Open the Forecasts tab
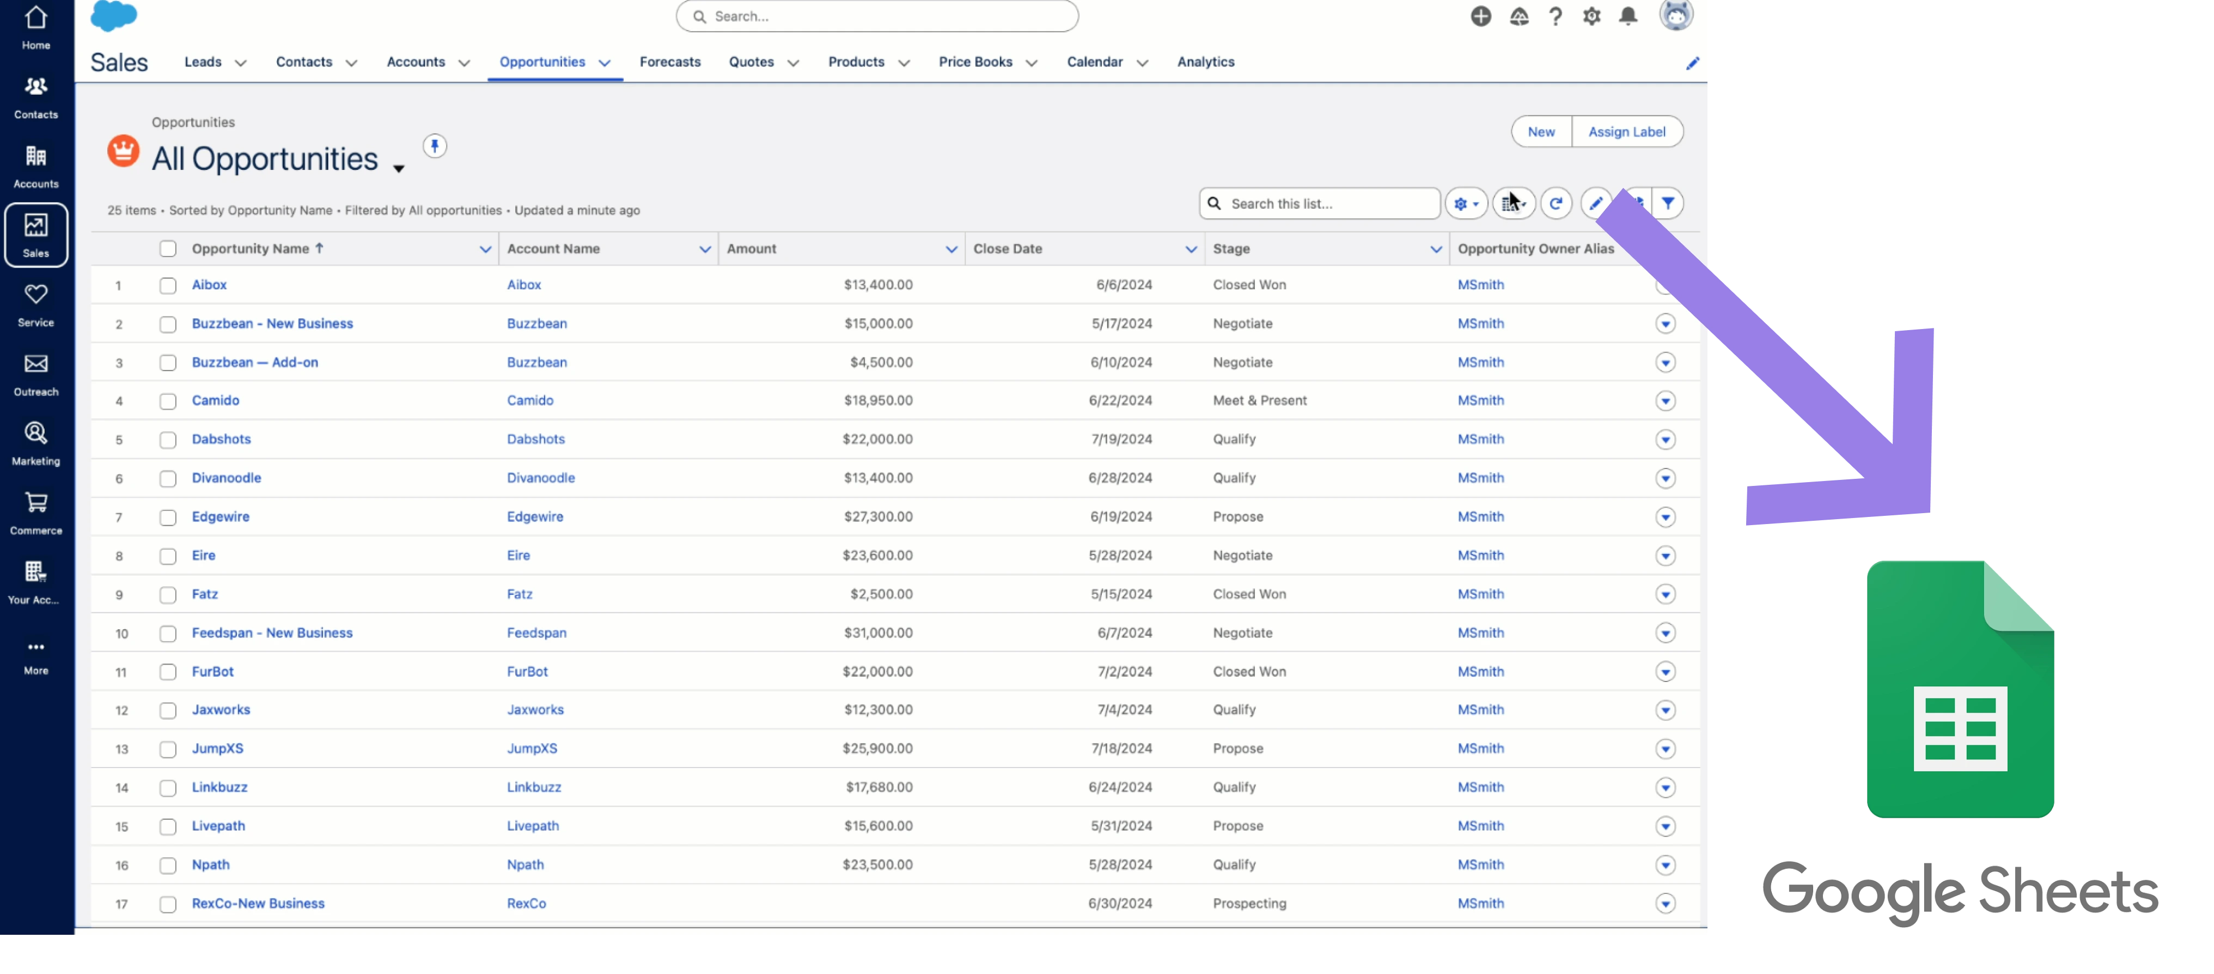This screenshot has width=2214, height=974. click(x=669, y=62)
